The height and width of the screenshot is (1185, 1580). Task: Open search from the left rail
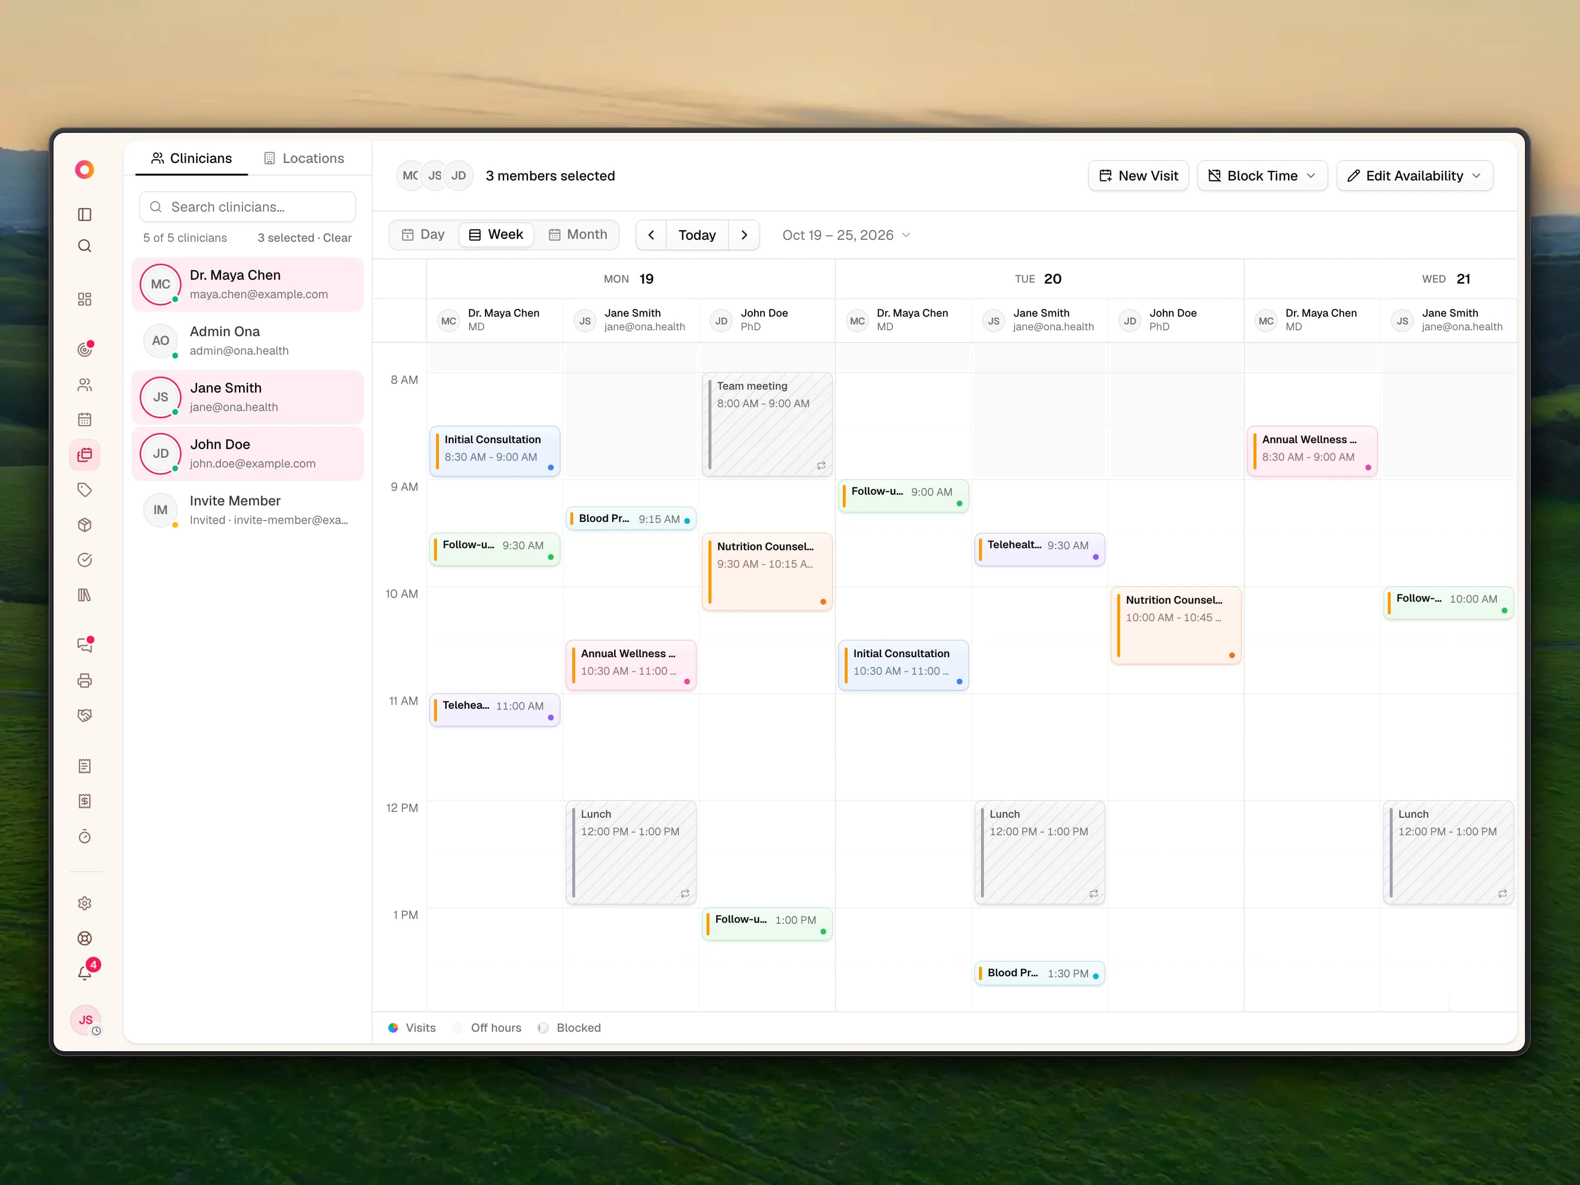coord(84,246)
